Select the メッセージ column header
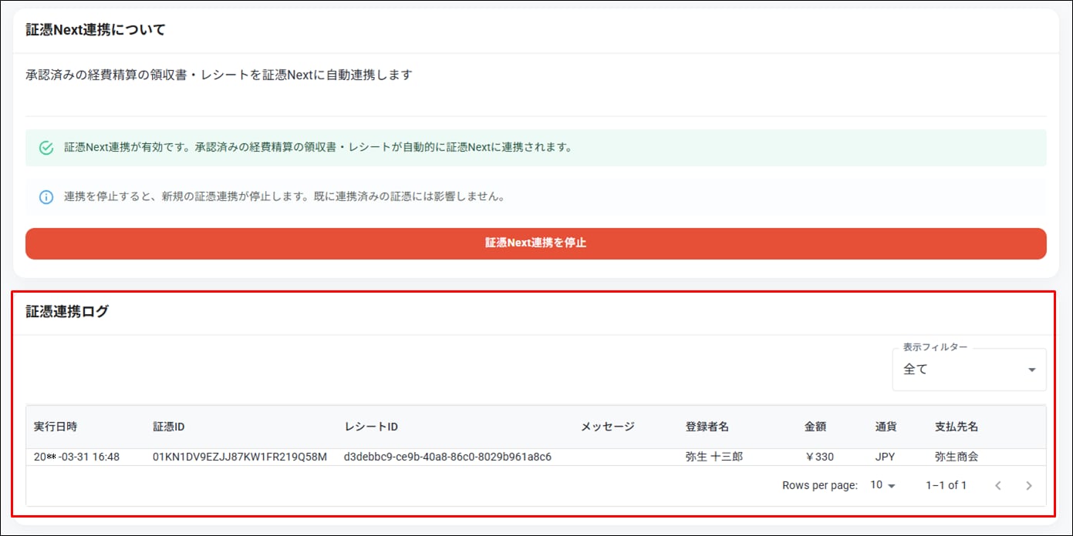 click(607, 427)
